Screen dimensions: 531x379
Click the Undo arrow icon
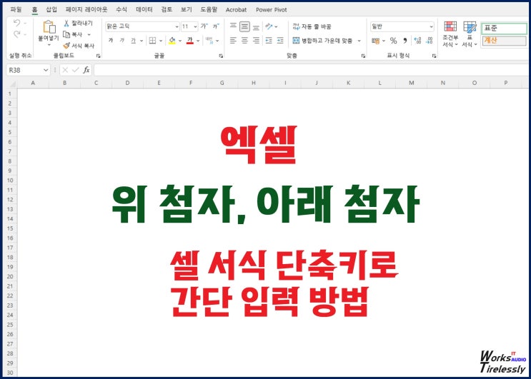tap(16, 23)
